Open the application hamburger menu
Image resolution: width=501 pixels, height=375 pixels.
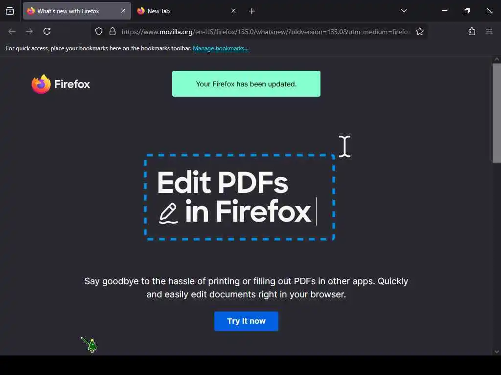pyautogui.click(x=489, y=31)
